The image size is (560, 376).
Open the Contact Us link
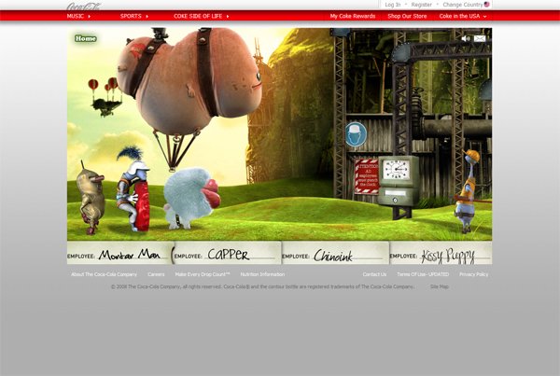pos(374,274)
